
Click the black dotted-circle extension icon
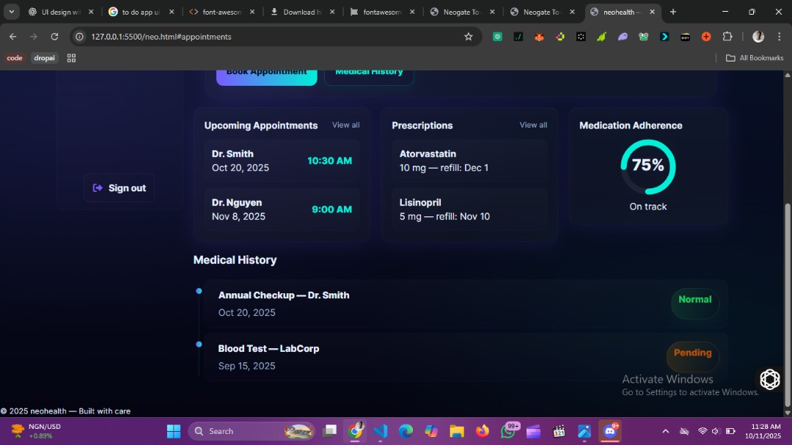[x=581, y=37]
